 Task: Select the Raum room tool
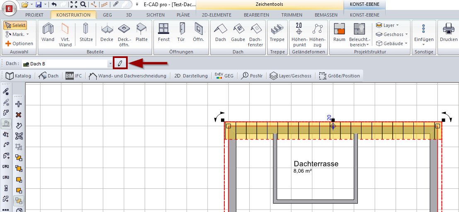pyautogui.click(x=339, y=32)
